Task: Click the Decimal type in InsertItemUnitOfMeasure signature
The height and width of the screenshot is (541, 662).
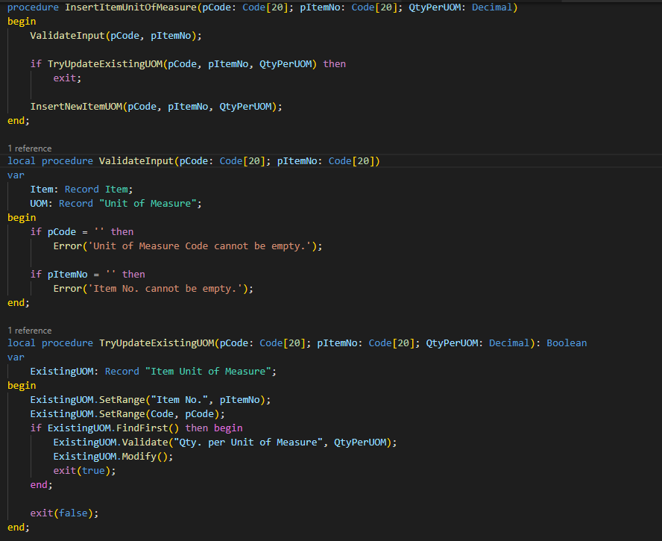Action: [492, 7]
